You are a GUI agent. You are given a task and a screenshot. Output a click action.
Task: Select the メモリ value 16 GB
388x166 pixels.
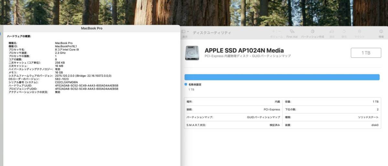[x=59, y=73]
